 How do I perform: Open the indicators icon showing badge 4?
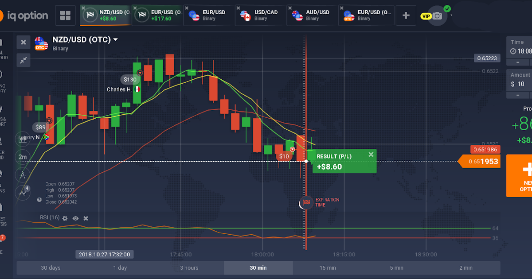[x=22, y=192]
